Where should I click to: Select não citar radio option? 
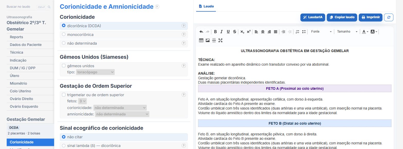tap(64, 137)
